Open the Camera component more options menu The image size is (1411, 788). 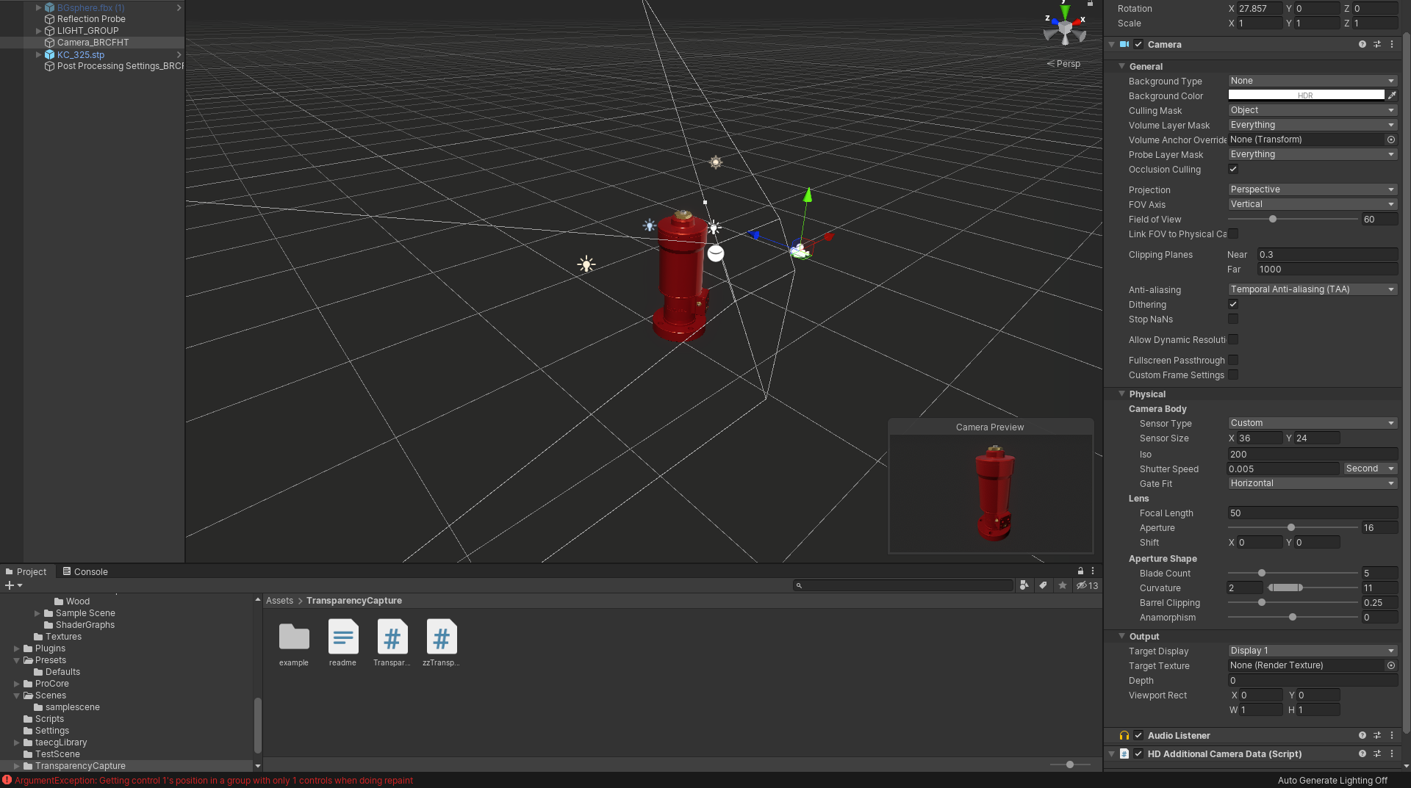(1391, 44)
